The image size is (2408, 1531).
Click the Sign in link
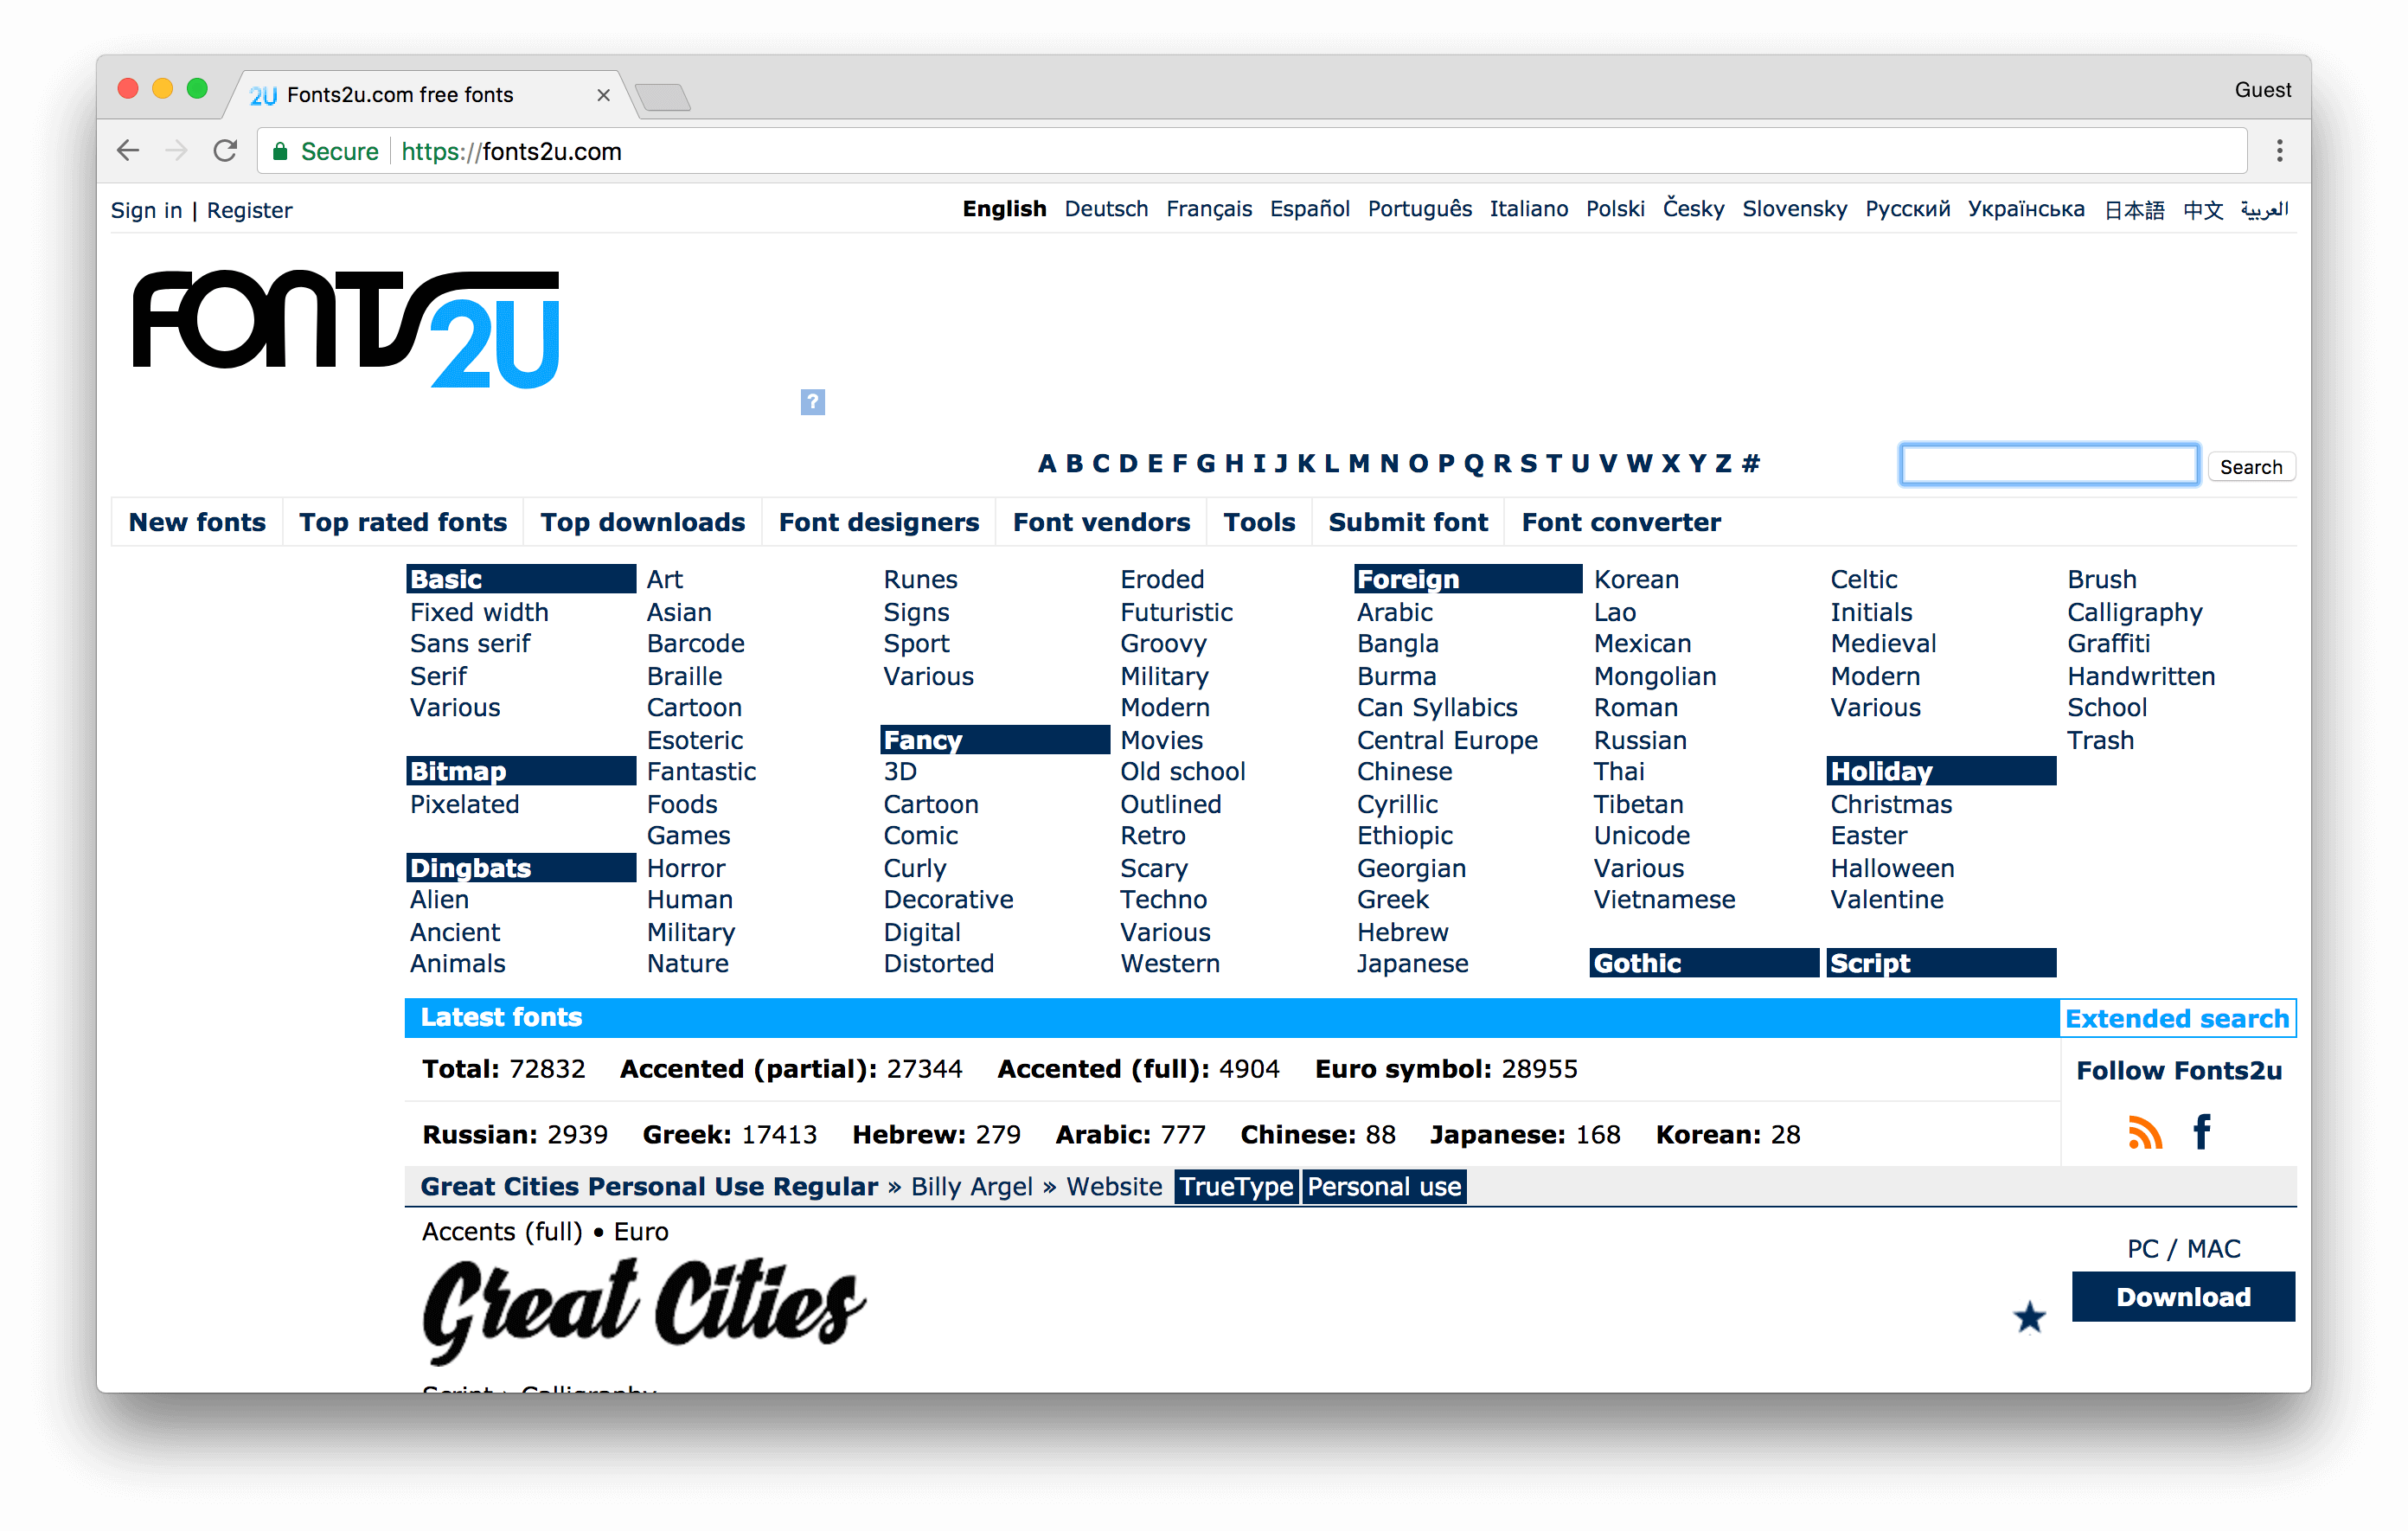[145, 209]
